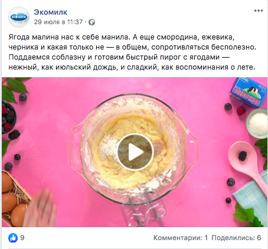Click the Экомилк page avatar logo
The height and width of the screenshot is (249, 268).
tap(19, 17)
